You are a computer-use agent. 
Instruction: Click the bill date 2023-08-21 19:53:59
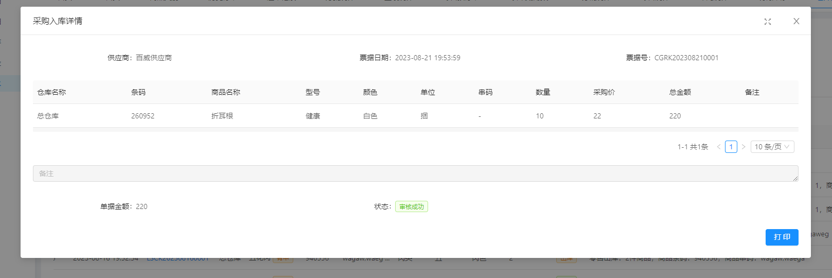pyautogui.click(x=428, y=58)
